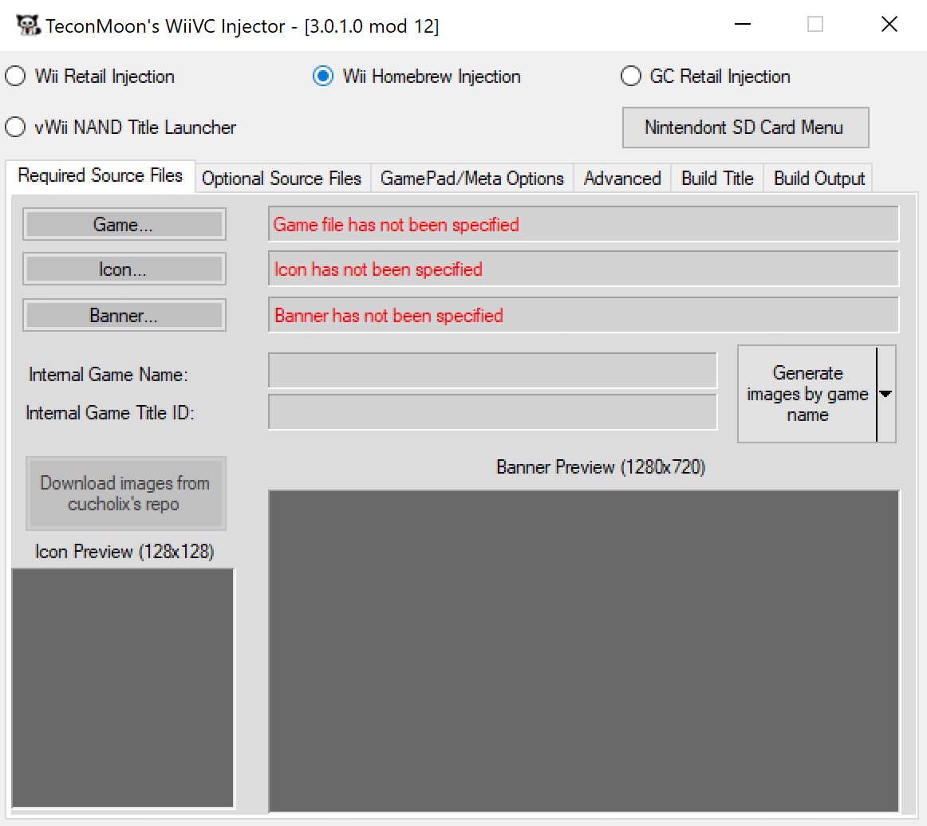The image size is (927, 826).
Task: Open the Advanced tab
Action: [622, 179]
